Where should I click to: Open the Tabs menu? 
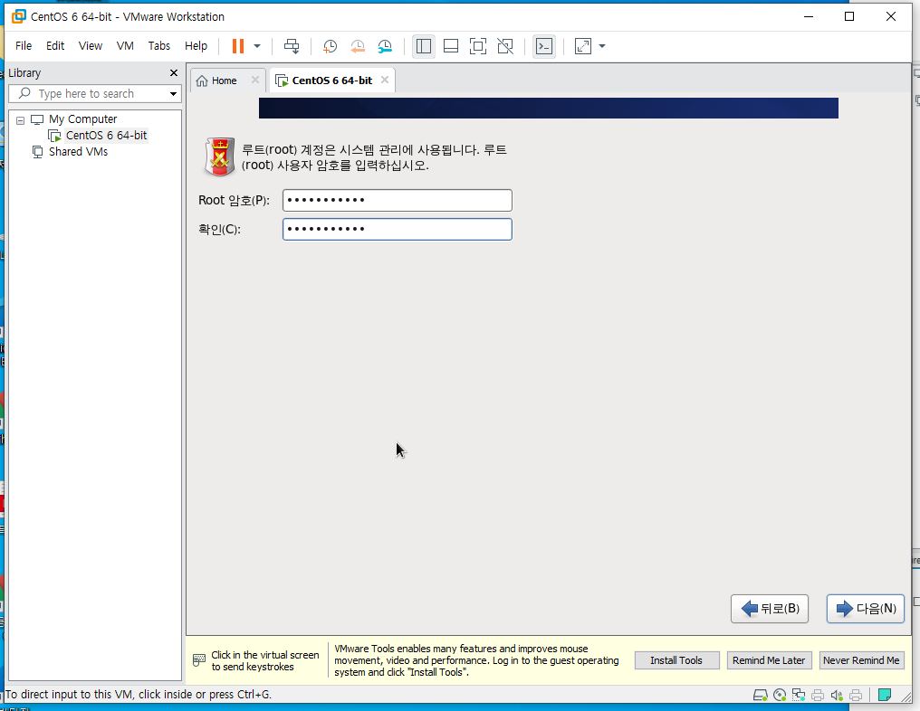coord(159,46)
